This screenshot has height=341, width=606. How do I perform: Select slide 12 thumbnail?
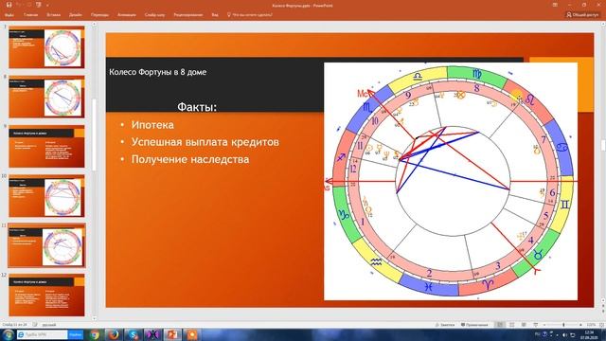[x=46, y=295]
